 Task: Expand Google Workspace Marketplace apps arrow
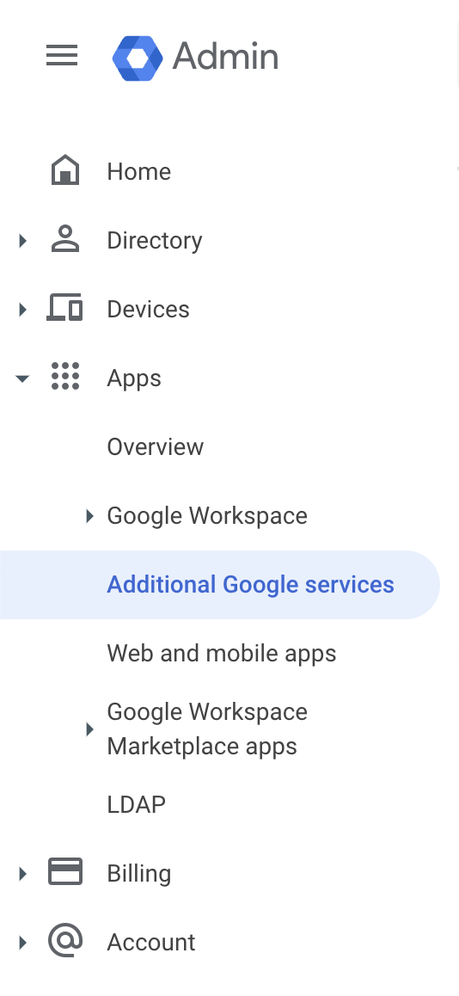89,729
